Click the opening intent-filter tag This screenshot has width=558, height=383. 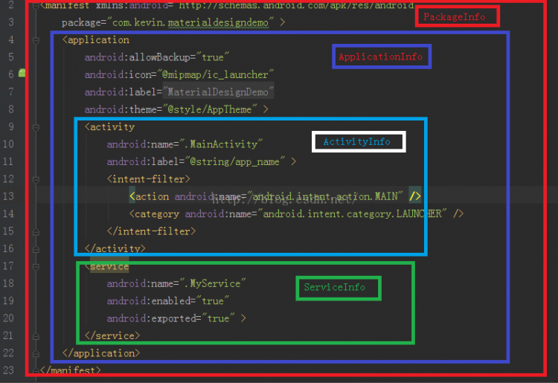148,179
